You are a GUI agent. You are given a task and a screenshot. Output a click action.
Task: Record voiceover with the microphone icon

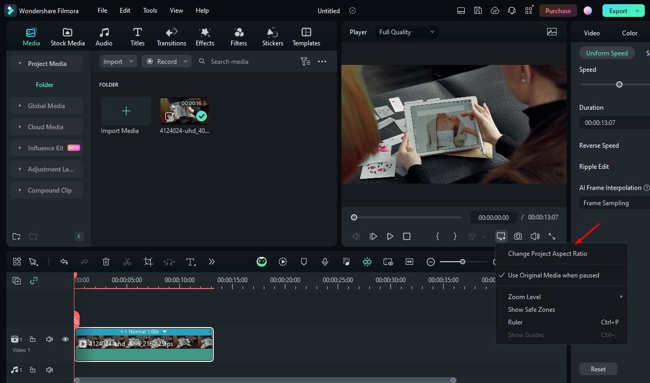coord(325,262)
